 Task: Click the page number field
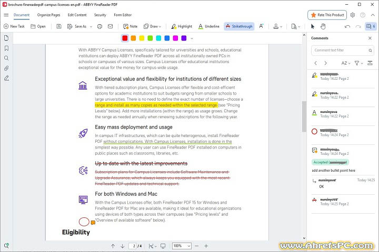[133, 246]
